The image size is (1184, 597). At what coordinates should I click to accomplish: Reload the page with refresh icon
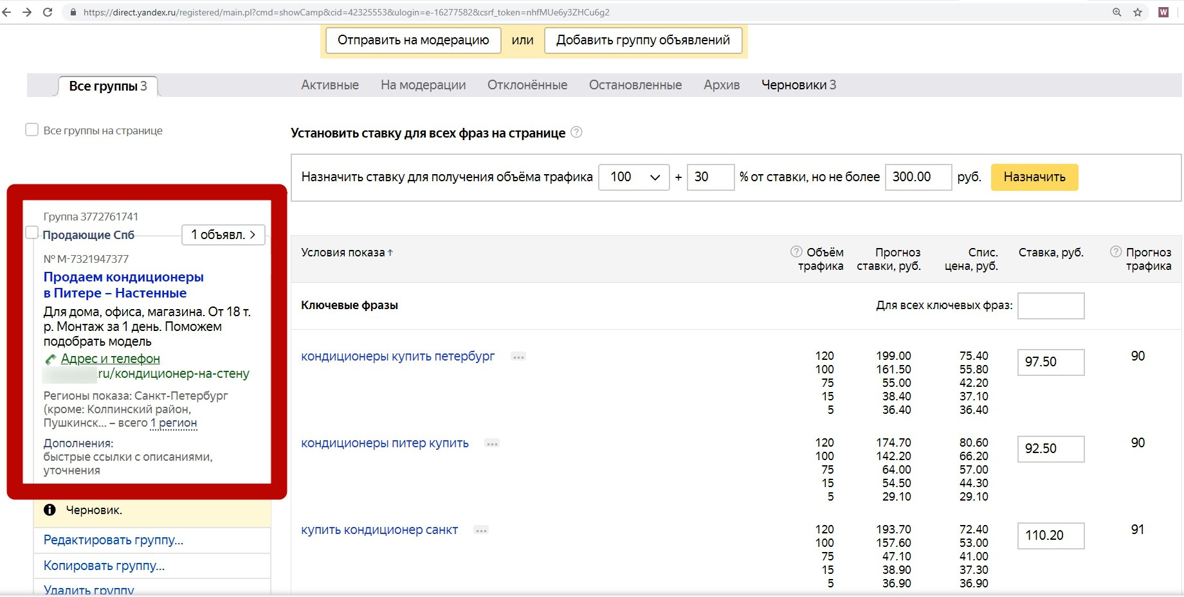(x=48, y=12)
